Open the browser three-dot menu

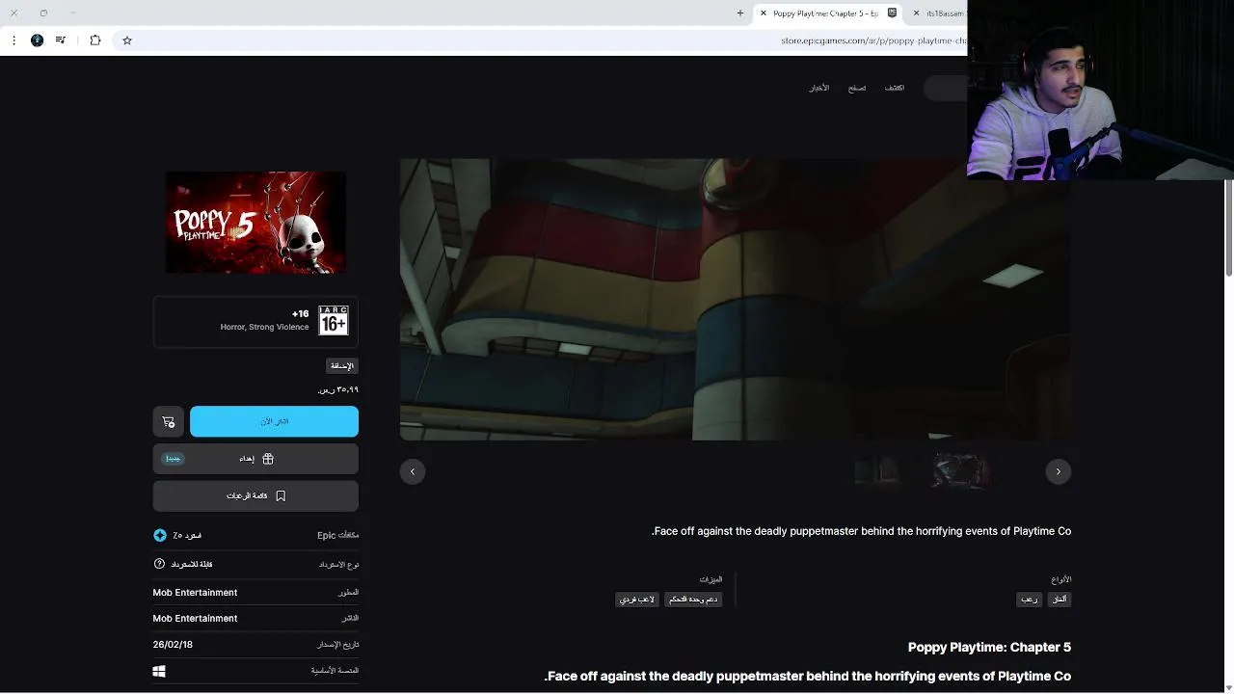coord(13,40)
